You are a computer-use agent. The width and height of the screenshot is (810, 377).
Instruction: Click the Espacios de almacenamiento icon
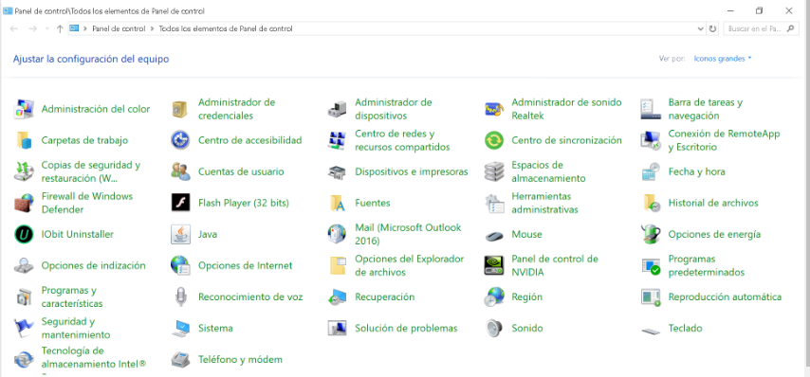pyautogui.click(x=494, y=171)
